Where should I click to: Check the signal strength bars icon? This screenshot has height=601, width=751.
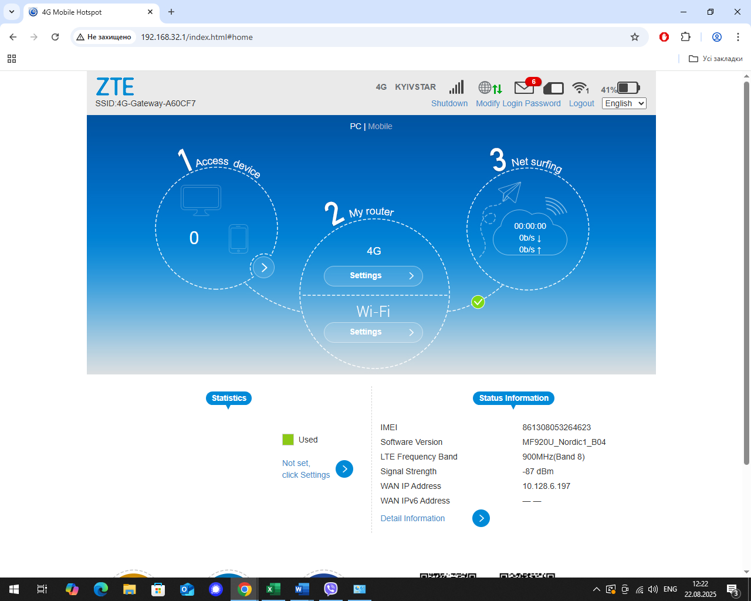point(456,87)
